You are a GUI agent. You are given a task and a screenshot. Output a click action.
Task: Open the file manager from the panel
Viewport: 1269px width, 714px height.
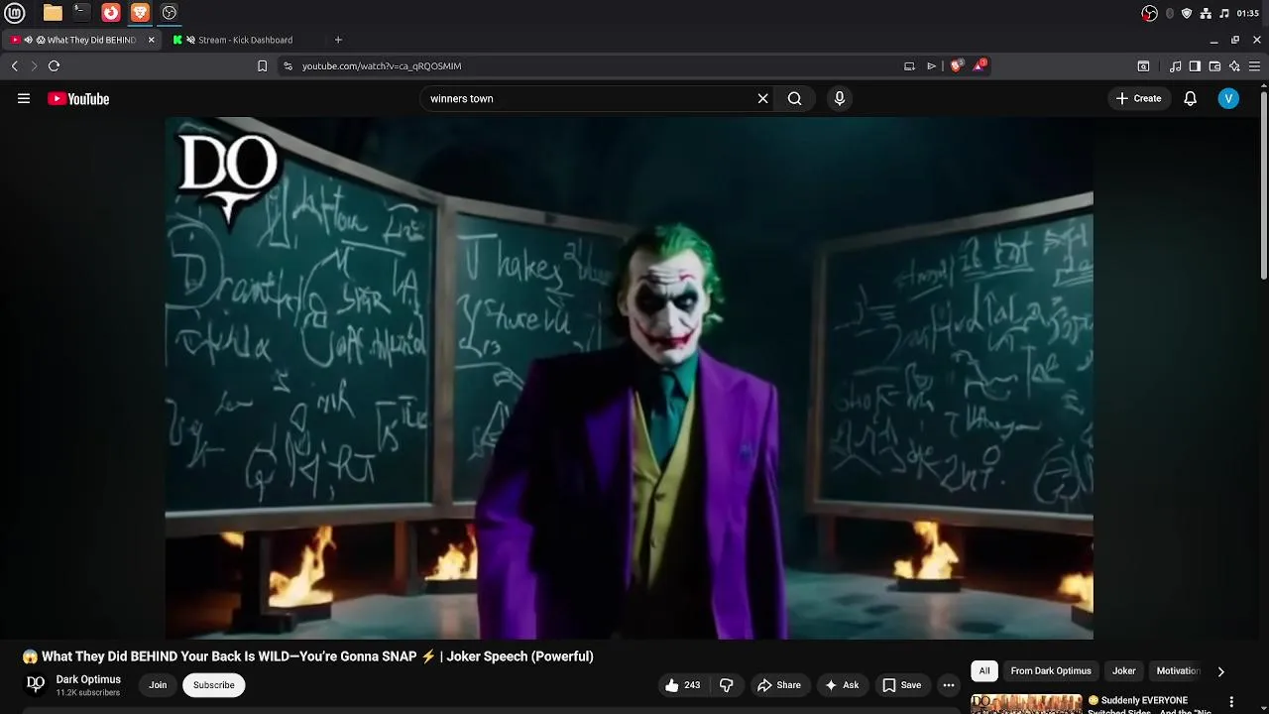click(x=53, y=13)
